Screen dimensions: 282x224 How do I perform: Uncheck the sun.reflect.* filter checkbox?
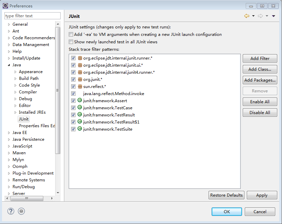[73, 87]
